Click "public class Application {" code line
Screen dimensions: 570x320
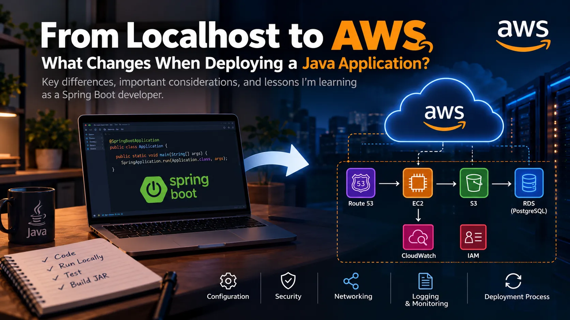click(x=138, y=147)
